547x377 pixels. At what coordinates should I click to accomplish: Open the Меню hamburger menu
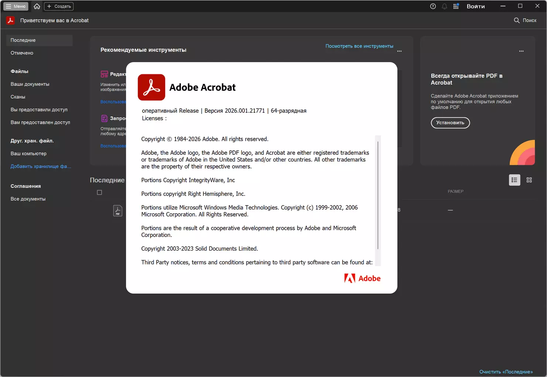pos(16,6)
